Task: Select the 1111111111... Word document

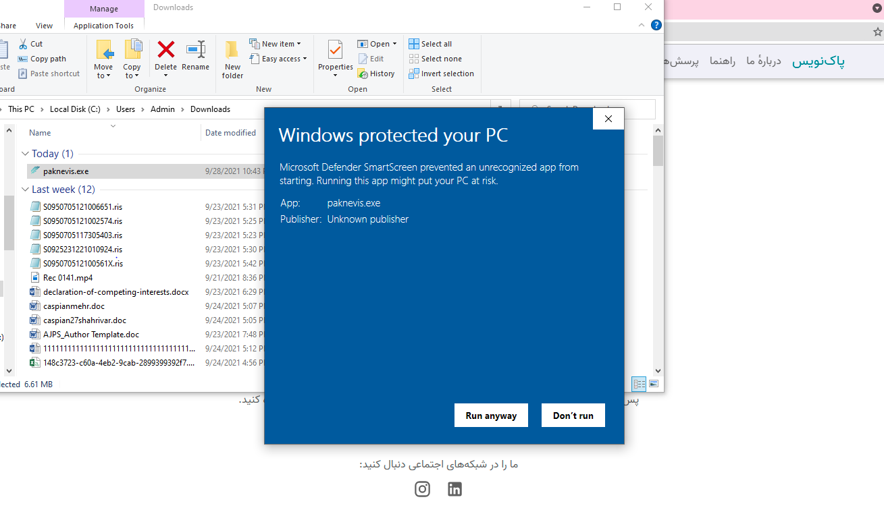Action: pyautogui.click(x=113, y=349)
